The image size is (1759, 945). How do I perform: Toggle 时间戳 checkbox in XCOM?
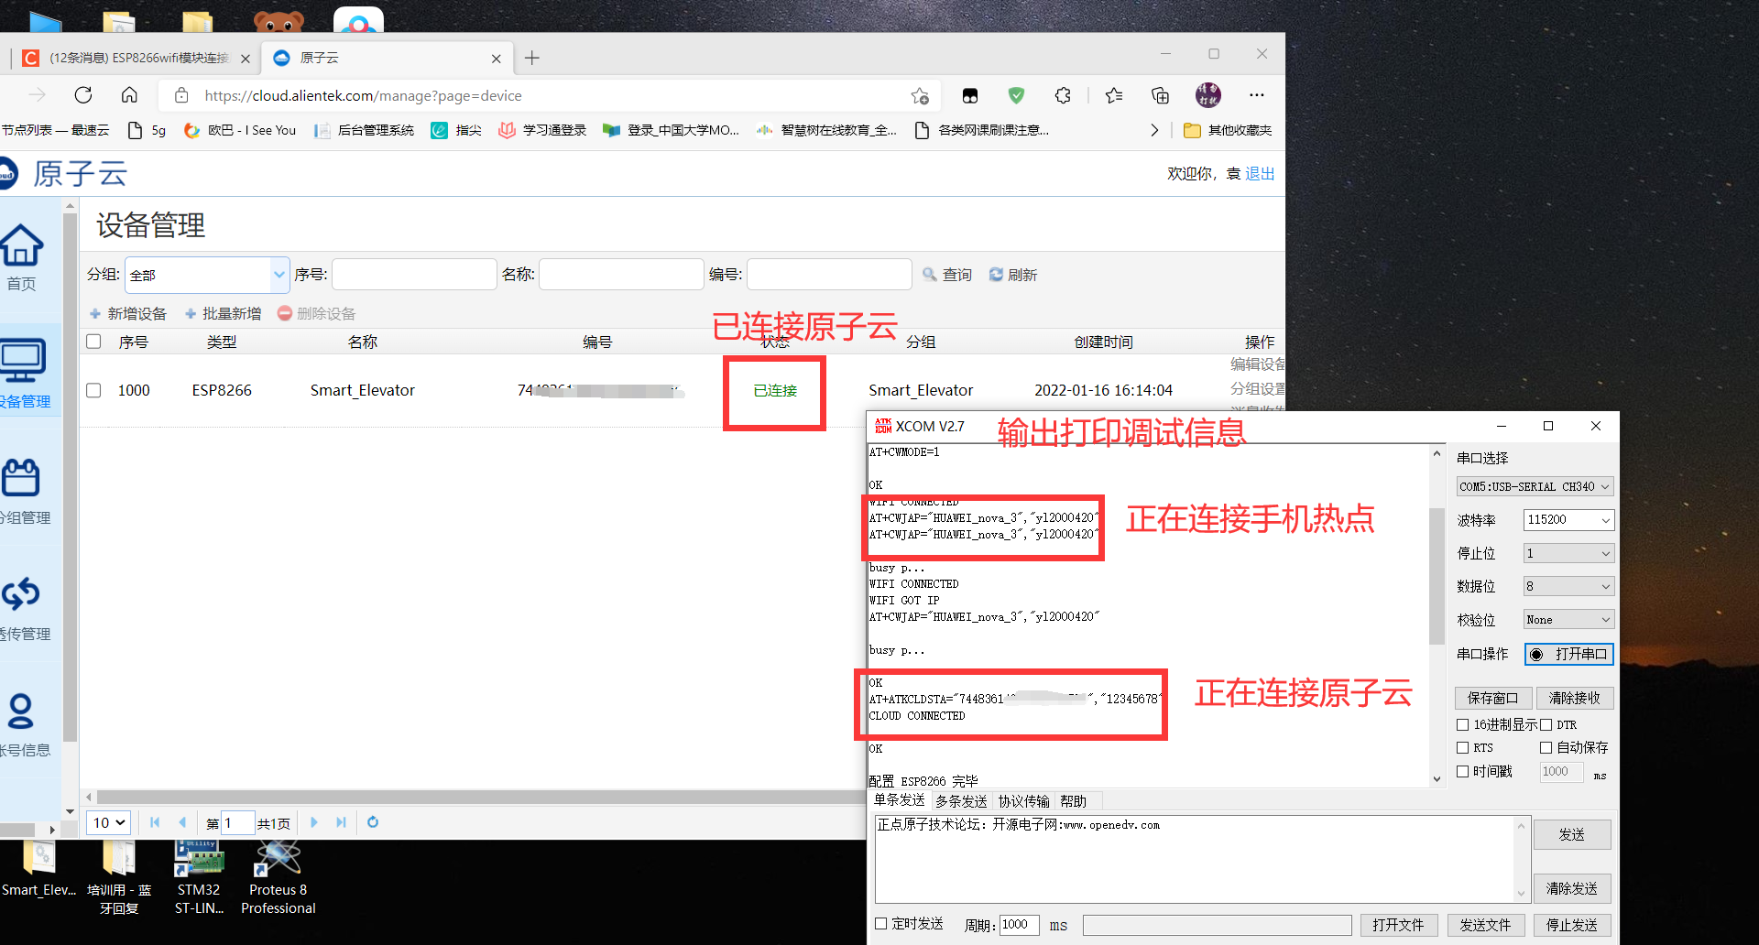1463,772
